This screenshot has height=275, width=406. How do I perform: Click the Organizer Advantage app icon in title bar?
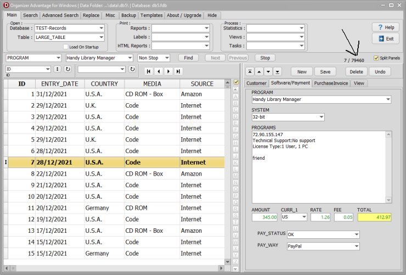pyautogui.click(x=5, y=5)
